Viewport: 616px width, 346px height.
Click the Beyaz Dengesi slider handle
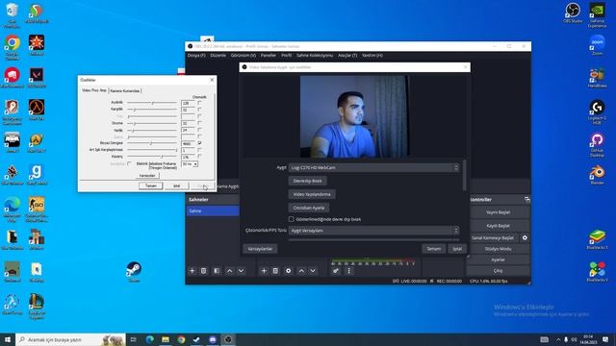(x=151, y=143)
